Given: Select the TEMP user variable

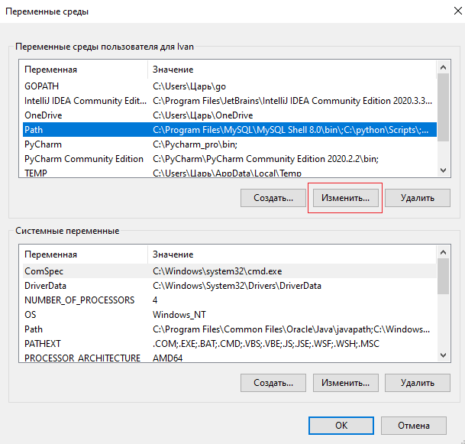Looking at the screenshot, I should click(230, 173).
